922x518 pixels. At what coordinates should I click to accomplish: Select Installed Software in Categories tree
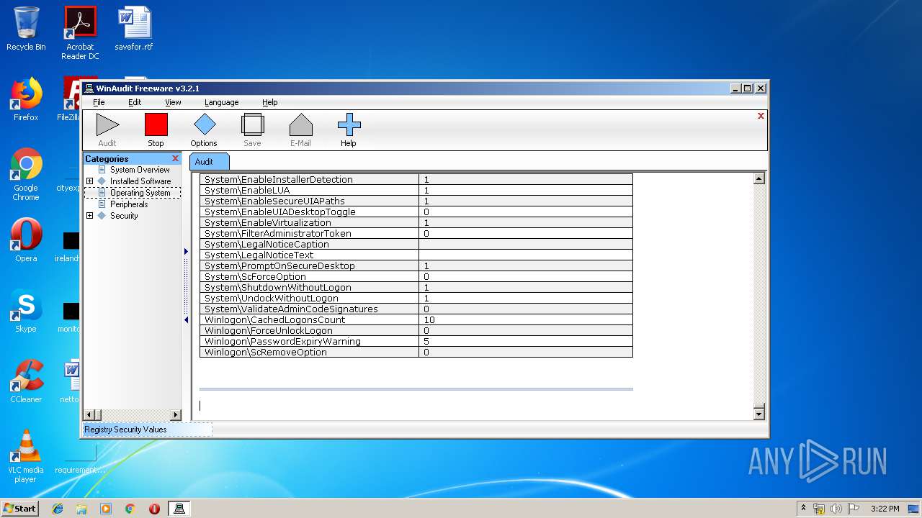point(140,181)
